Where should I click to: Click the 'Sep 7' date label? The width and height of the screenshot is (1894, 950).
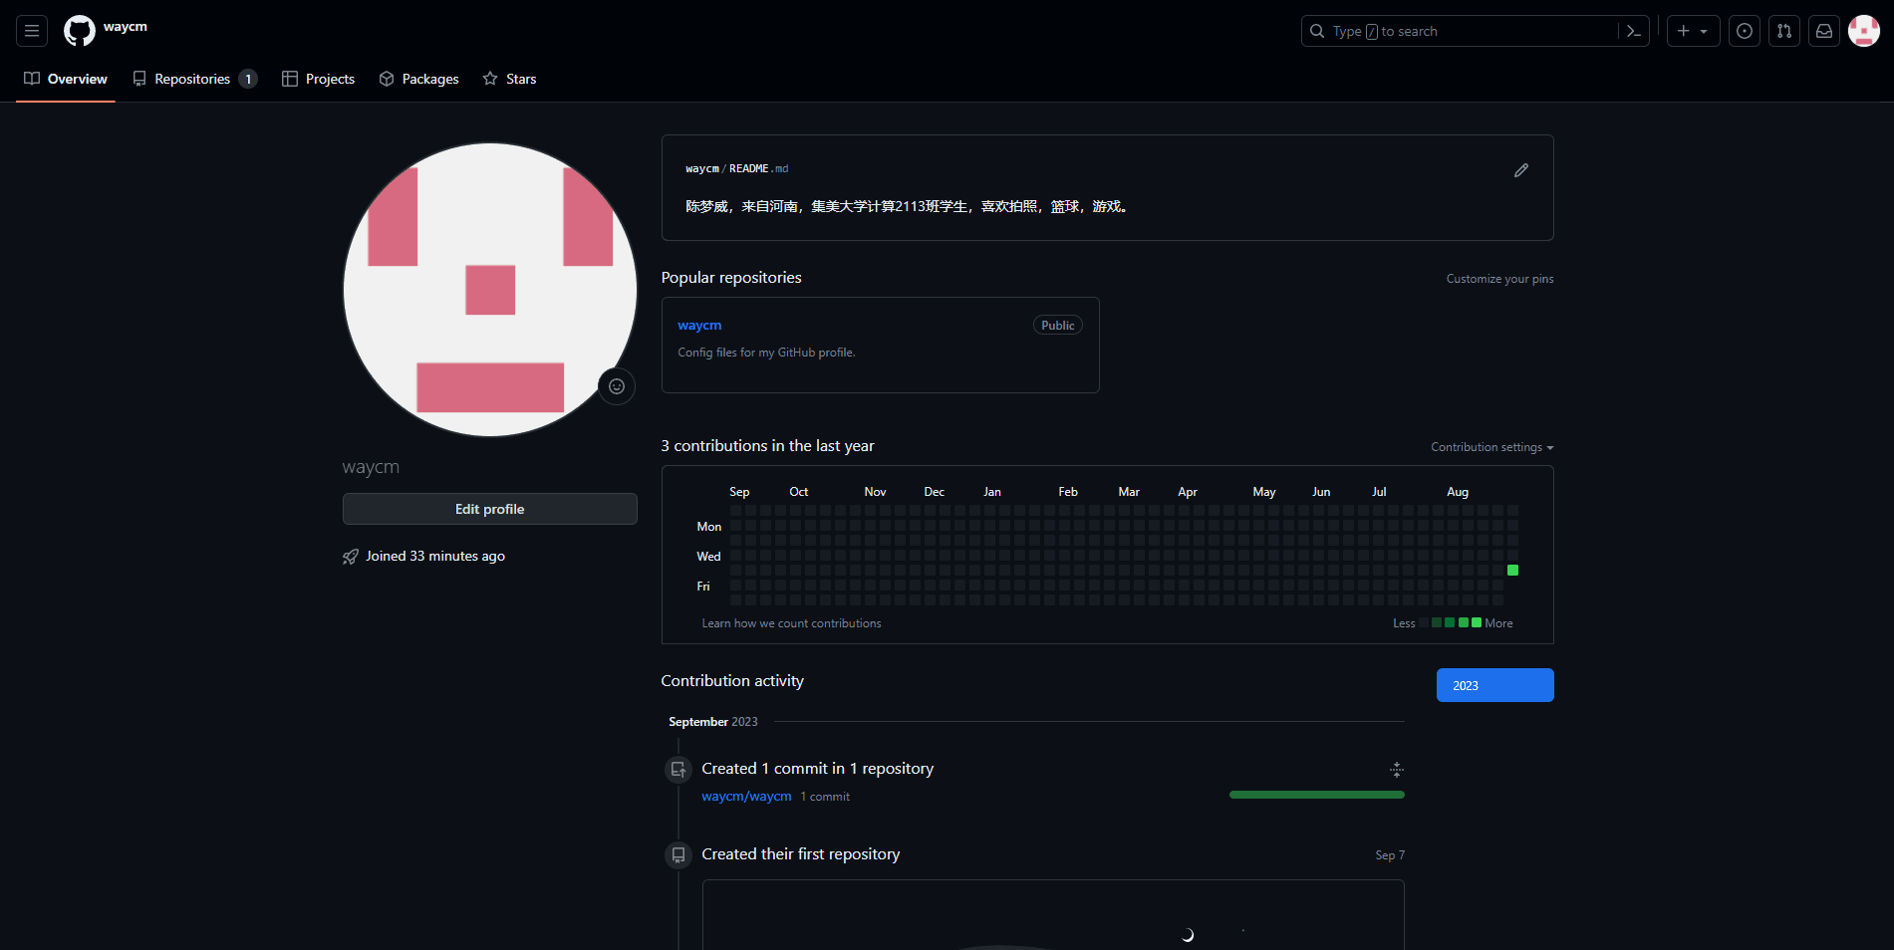pyautogui.click(x=1390, y=855)
